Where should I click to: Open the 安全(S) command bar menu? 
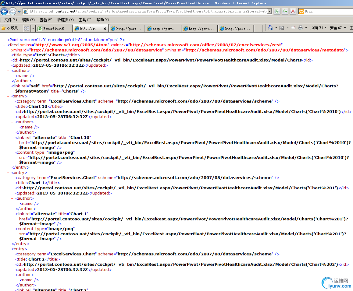pyautogui.click(x=338, y=28)
